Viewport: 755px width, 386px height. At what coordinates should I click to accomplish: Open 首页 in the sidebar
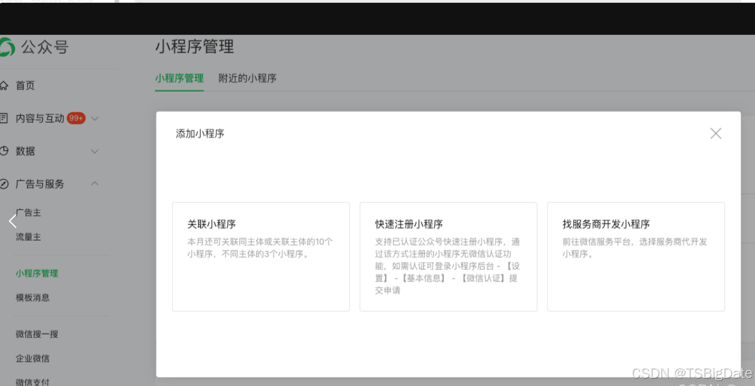tap(25, 85)
